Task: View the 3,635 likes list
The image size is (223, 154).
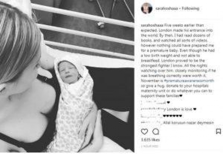Action: coord(150,140)
